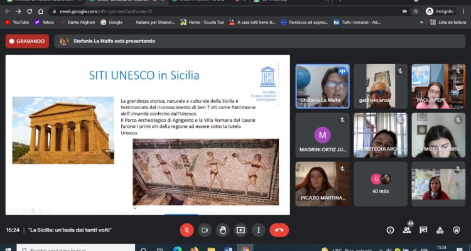Toggle the camera button in call controls
This screenshot has height=251, width=471.
pyautogui.click(x=205, y=230)
